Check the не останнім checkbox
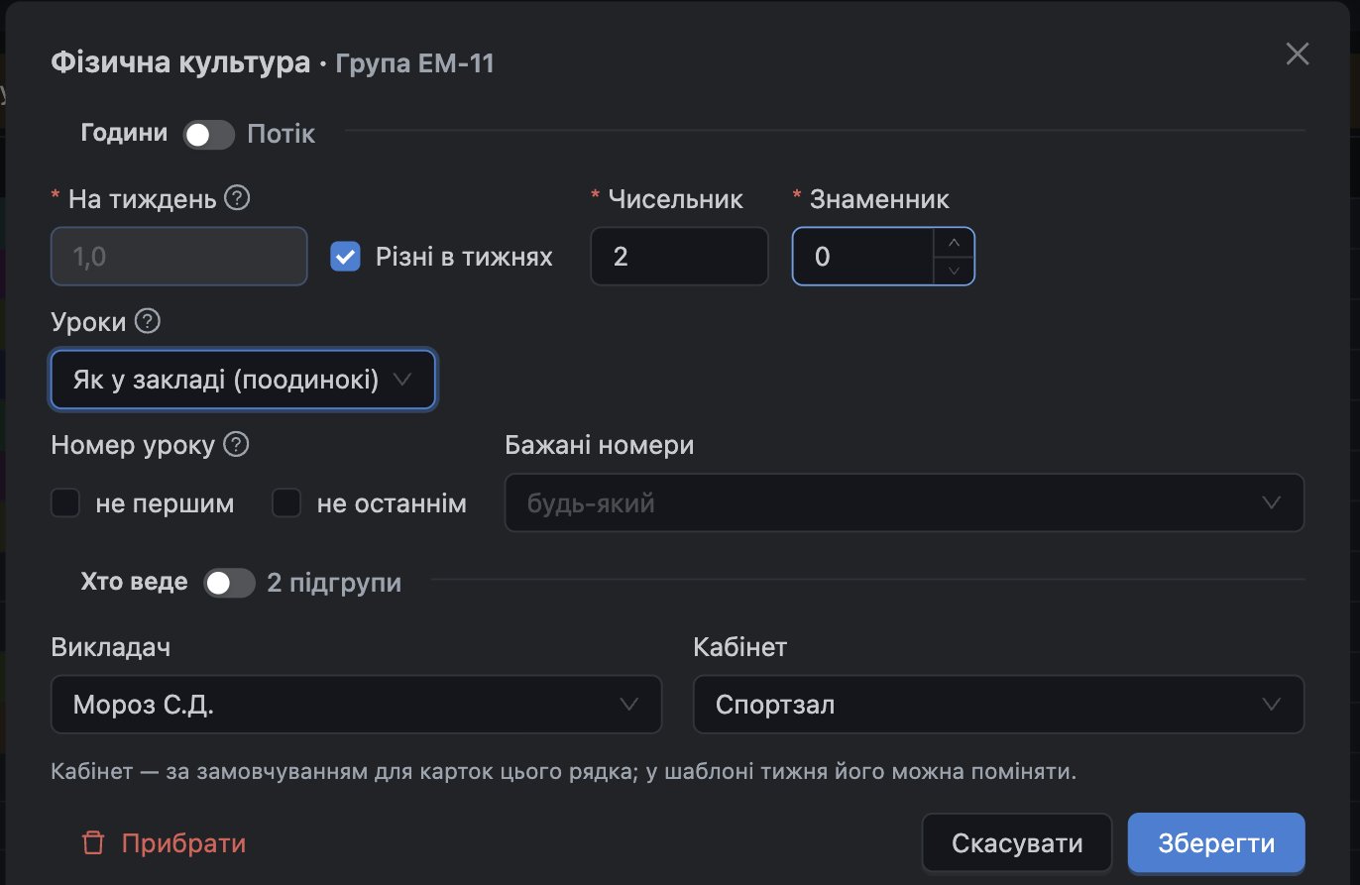The image size is (1360, 885). (x=286, y=503)
